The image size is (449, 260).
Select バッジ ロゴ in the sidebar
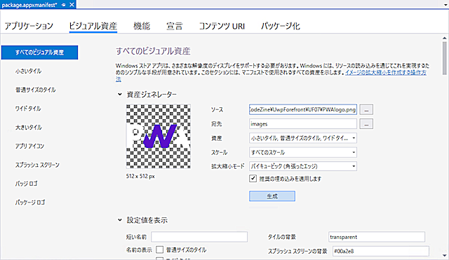click(27, 184)
